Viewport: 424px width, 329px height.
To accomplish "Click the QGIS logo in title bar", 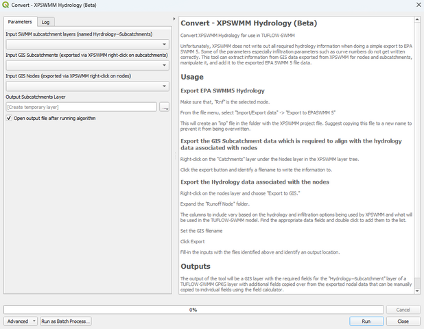I will (6, 5).
